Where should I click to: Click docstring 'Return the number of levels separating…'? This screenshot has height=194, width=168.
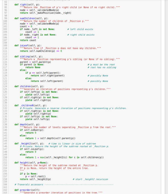68,127
